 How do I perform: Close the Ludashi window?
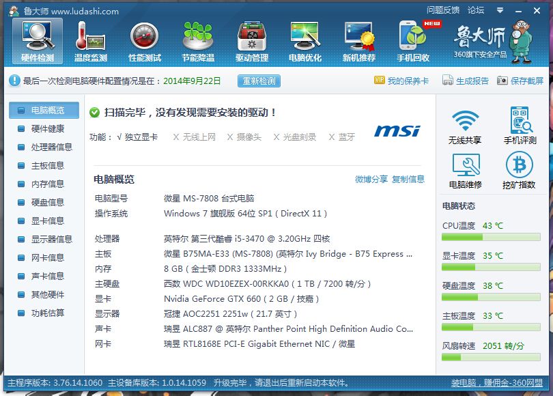point(537,11)
